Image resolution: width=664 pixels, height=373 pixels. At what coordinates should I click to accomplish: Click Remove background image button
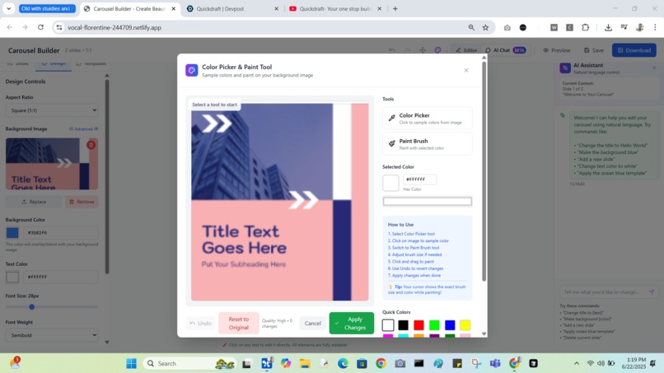click(x=82, y=202)
